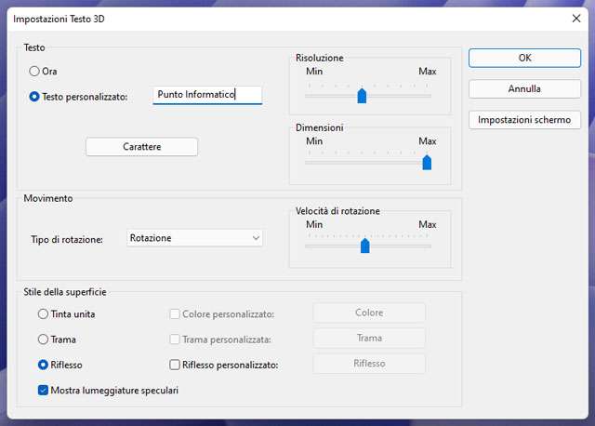Viewport: 595px width, 426px height.
Task: Open the Carattere font settings
Action: [x=141, y=147]
